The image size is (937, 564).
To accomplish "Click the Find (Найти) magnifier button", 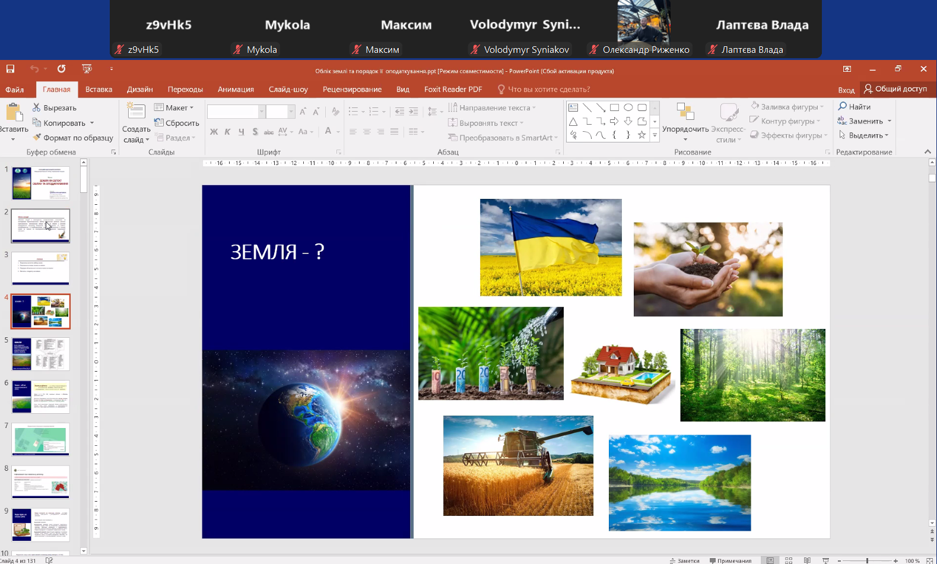I will pos(854,107).
